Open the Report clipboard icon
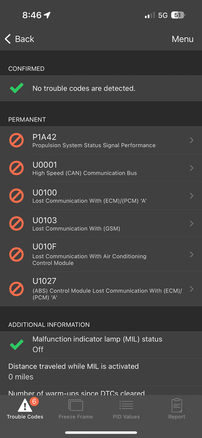Screen dimensions: 202x438 tap(177, 405)
